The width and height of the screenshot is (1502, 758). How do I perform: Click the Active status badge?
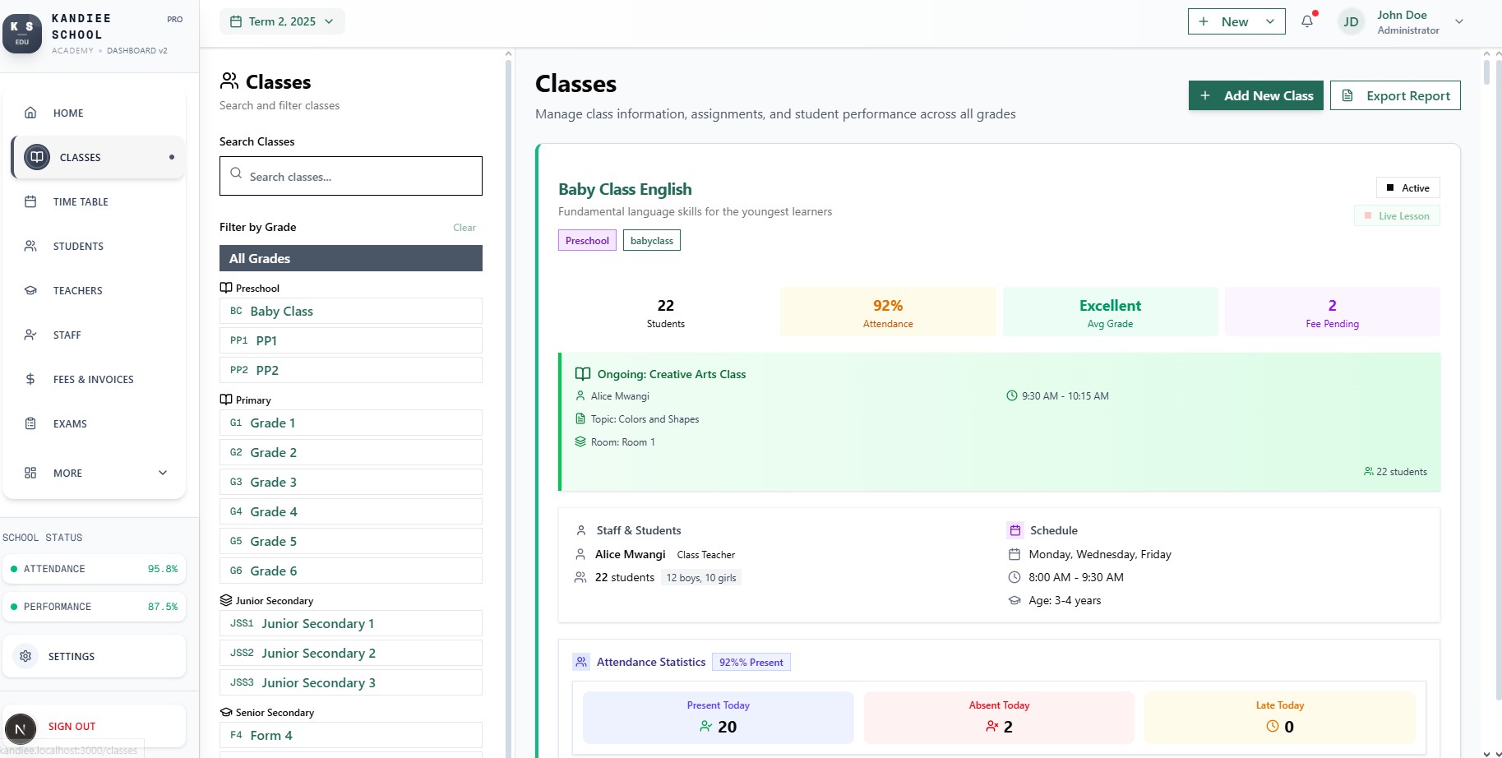click(x=1408, y=187)
